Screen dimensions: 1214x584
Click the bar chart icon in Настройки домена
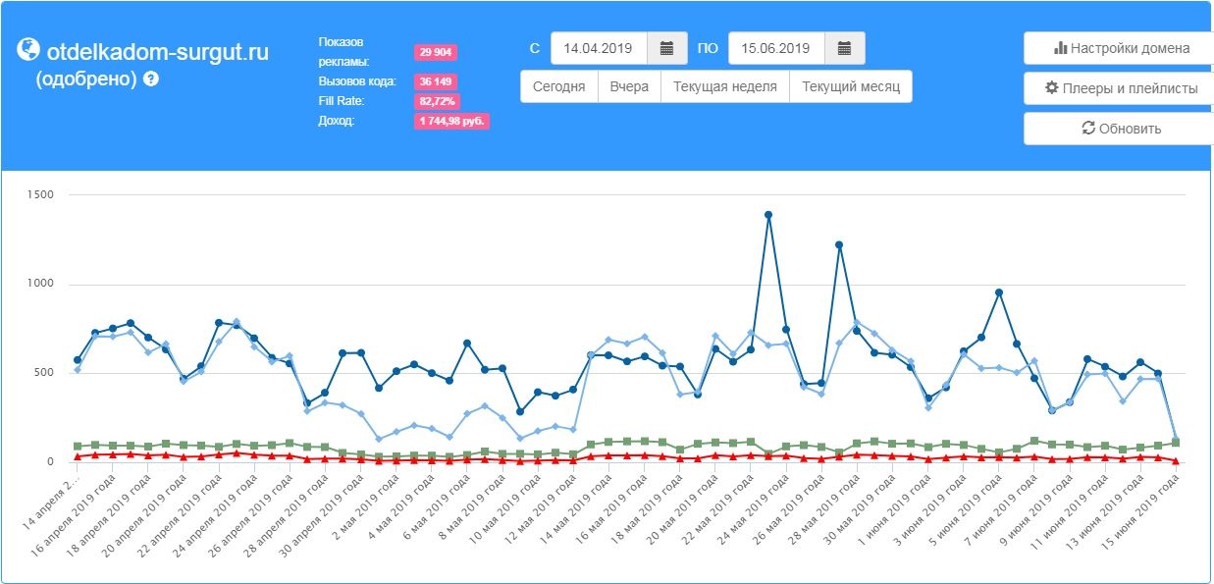pos(1060,48)
